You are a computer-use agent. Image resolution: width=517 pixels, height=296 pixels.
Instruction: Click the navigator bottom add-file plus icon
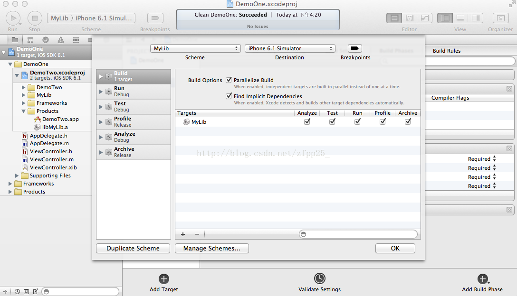tap(5, 291)
